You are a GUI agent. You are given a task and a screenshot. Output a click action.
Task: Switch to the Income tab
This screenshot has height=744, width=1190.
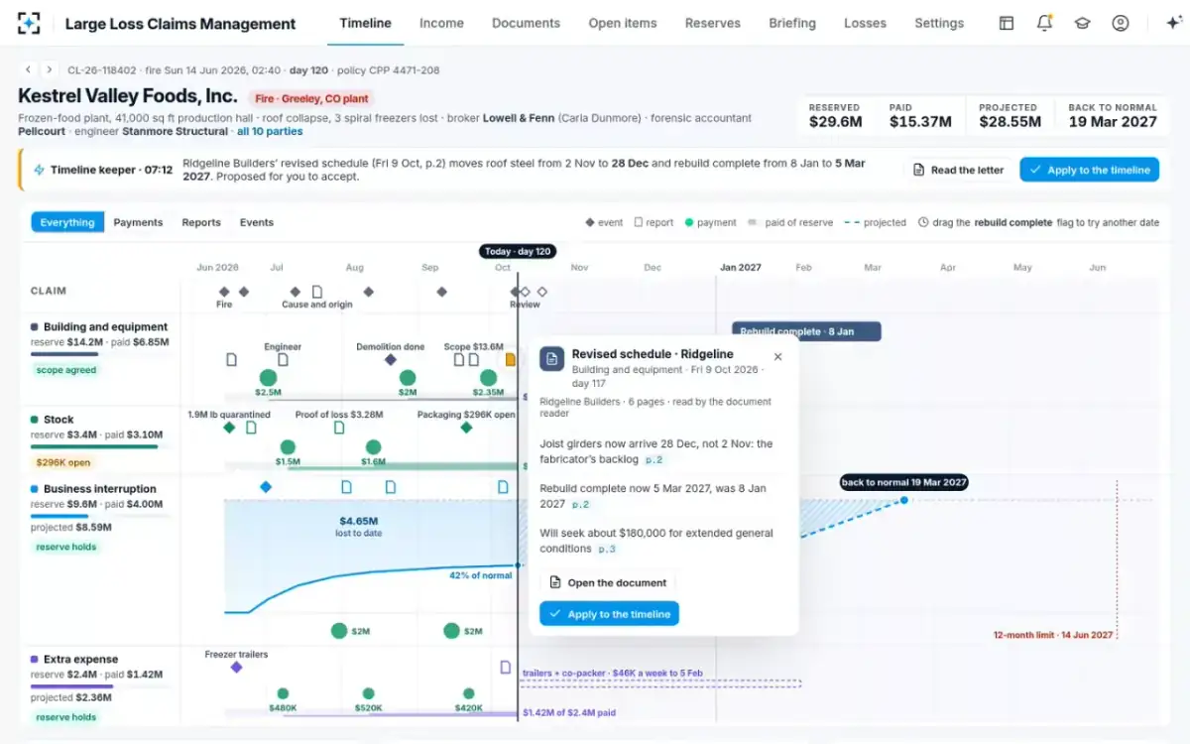pyautogui.click(x=441, y=23)
